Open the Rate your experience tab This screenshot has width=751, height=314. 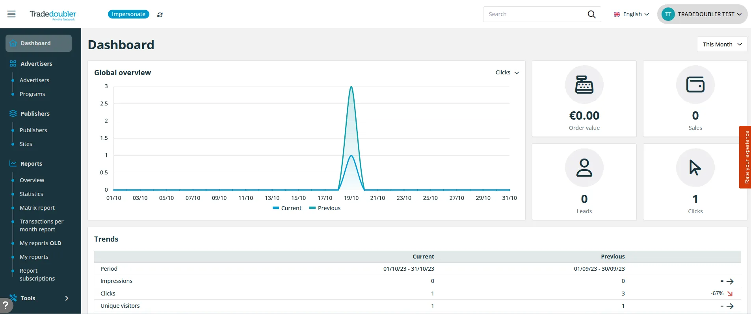[x=745, y=157]
